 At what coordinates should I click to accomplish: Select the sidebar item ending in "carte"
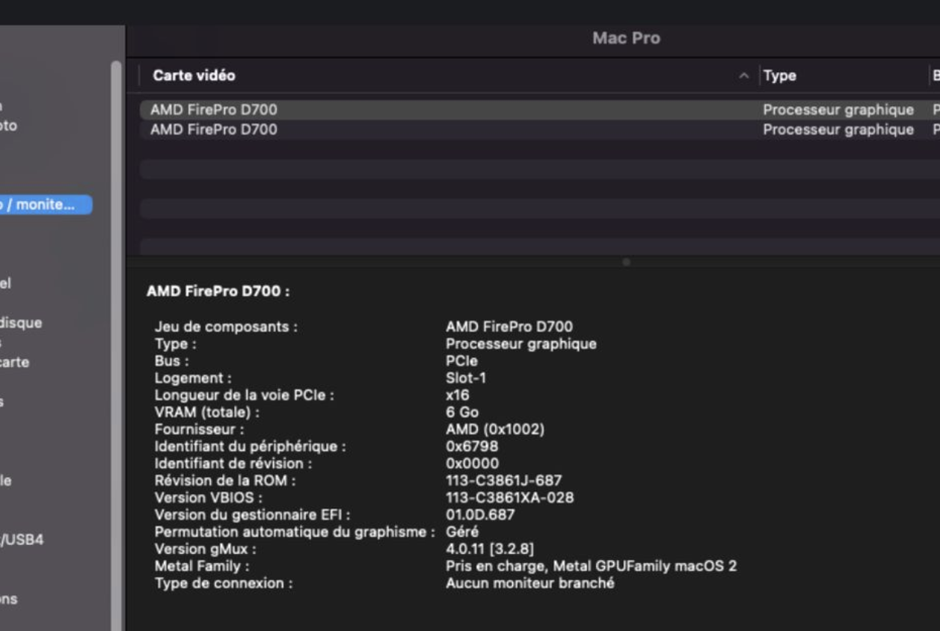(x=15, y=362)
